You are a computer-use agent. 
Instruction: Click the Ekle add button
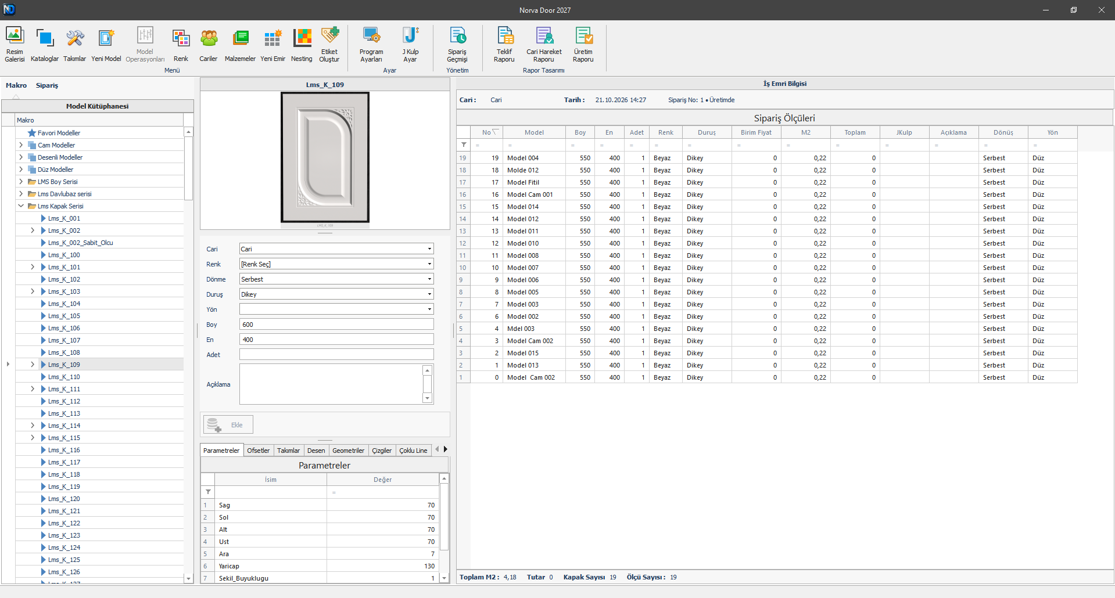click(x=228, y=424)
